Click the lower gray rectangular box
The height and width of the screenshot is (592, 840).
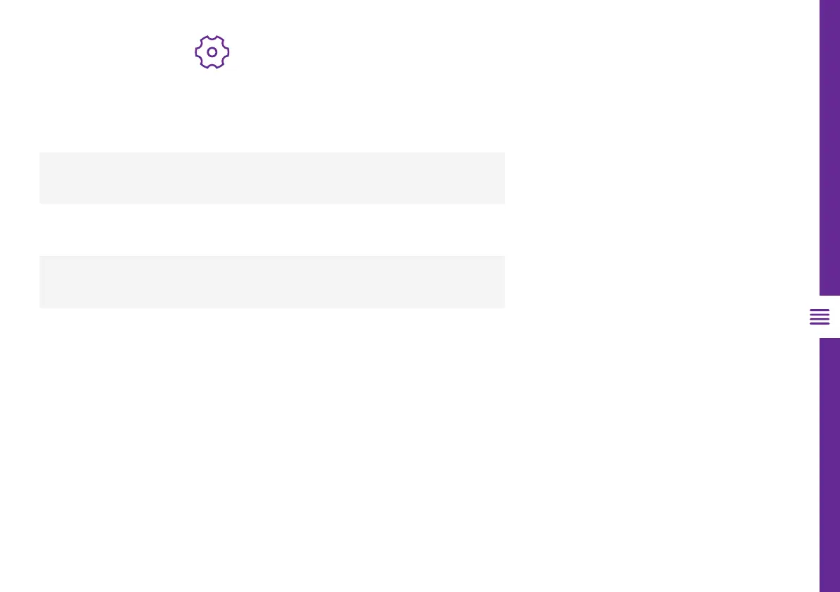pyautogui.click(x=272, y=282)
